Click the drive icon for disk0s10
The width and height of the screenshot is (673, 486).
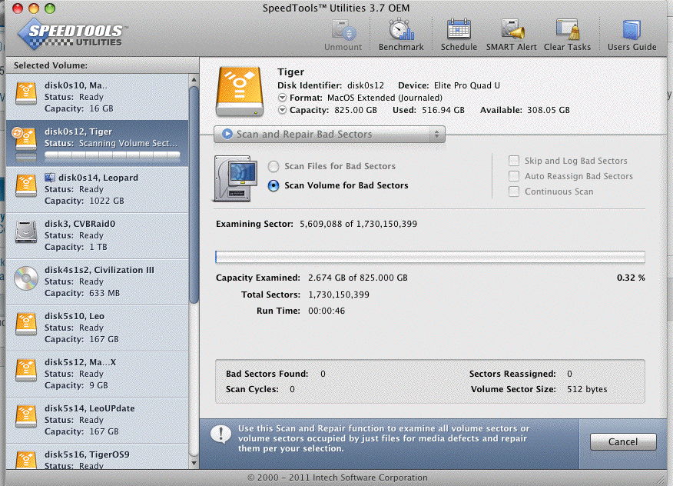[26, 94]
